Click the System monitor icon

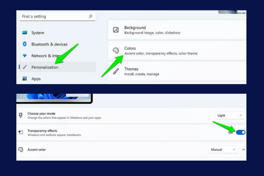tap(25, 33)
